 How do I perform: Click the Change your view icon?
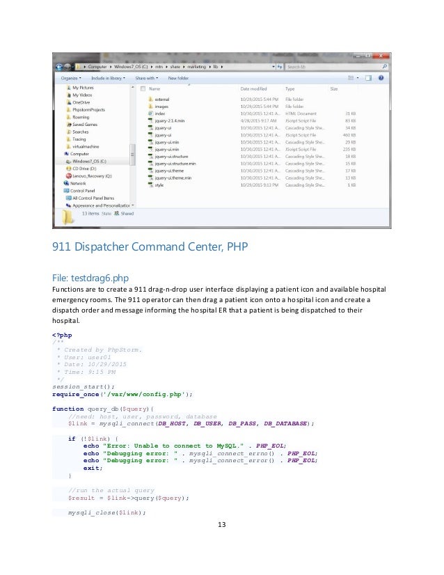(351, 78)
